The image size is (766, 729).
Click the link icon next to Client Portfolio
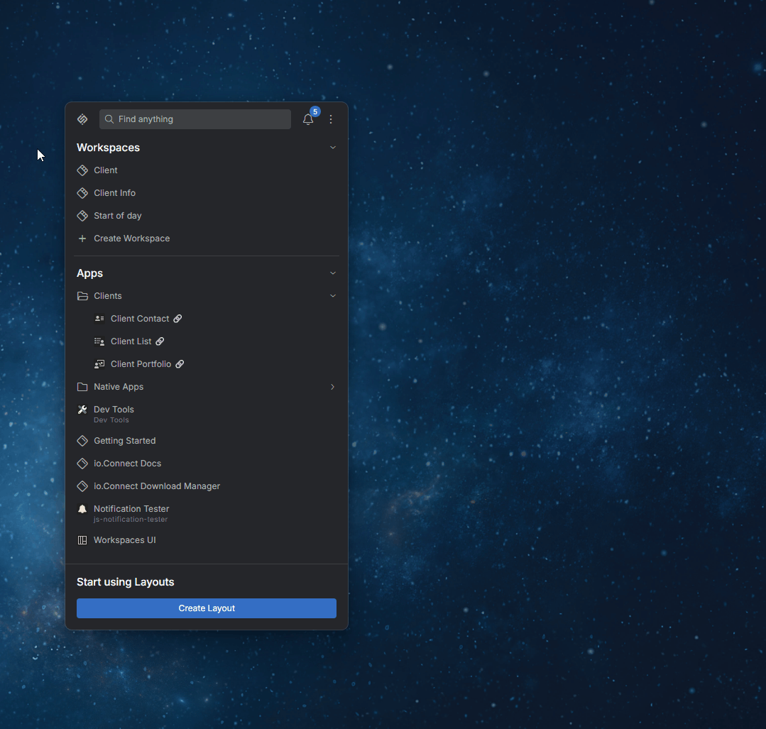180,364
